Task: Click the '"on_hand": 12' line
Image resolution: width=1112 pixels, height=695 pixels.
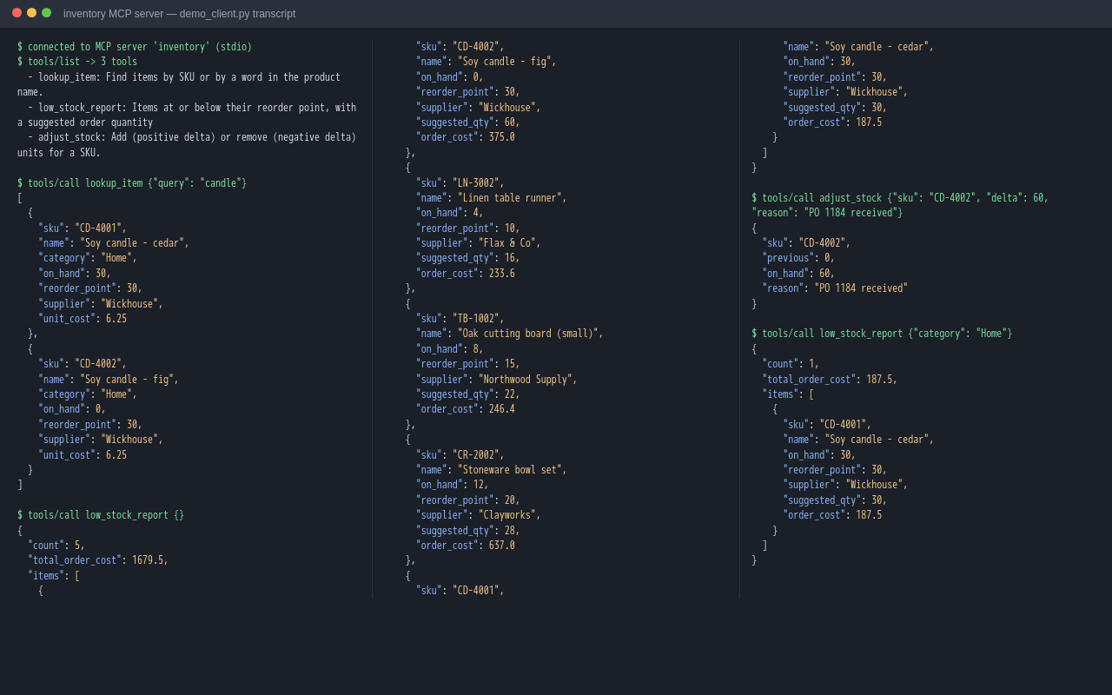Action: coord(453,485)
